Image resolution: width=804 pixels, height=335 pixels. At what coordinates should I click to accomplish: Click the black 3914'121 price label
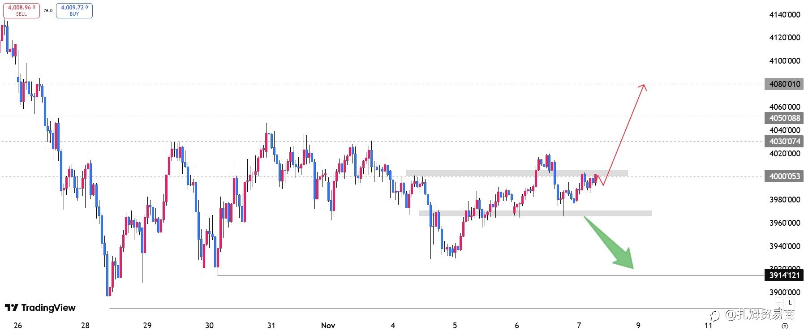[784, 275]
